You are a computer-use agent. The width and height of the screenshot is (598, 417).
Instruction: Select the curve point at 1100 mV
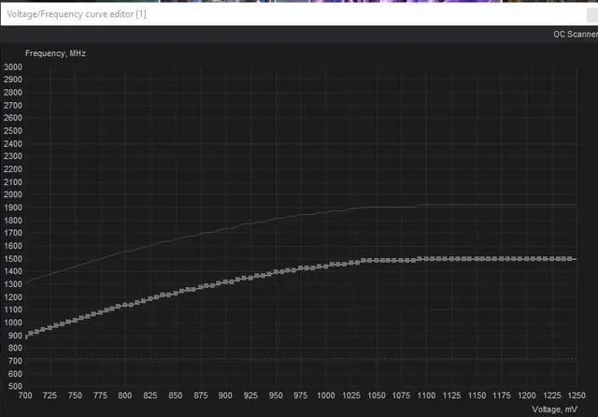coord(426,258)
